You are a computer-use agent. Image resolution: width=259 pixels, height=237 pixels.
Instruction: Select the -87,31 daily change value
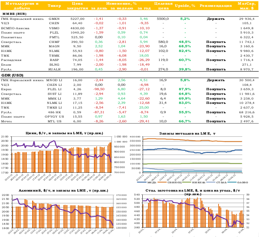pyautogui.click(x=99, y=112)
